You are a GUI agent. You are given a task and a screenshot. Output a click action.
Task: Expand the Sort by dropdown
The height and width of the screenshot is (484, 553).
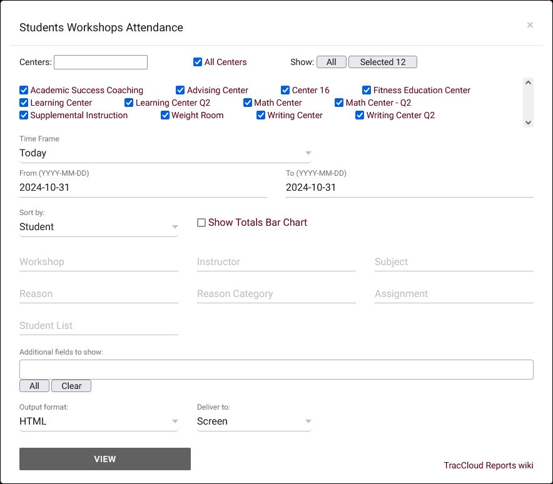pyautogui.click(x=99, y=227)
